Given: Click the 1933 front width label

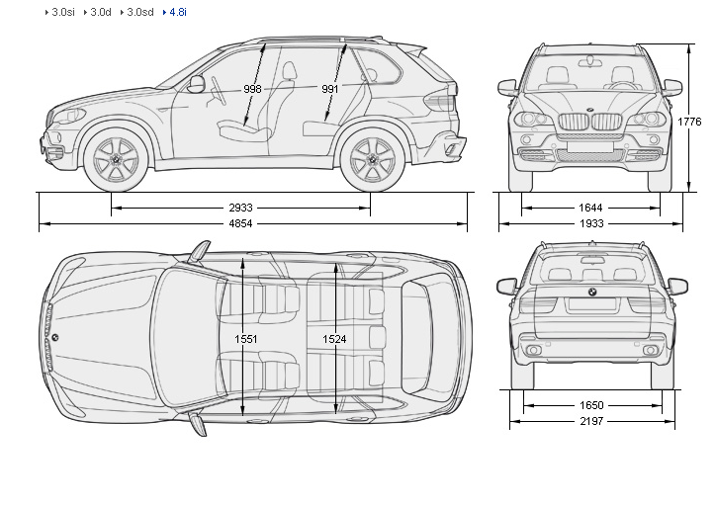Looking at the screenshot, I should pyautogui.click(x=591, y=225).
